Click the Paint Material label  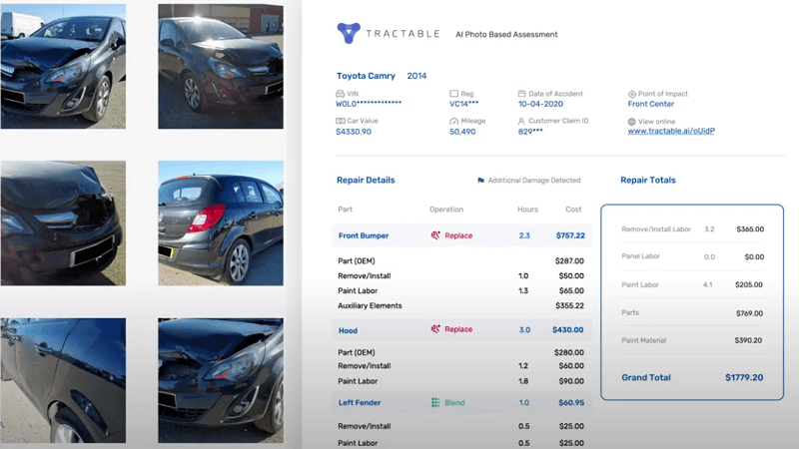(x=644, y=340)
